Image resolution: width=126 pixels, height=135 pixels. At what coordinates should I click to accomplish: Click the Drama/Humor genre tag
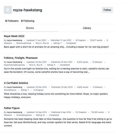click(10, 90)
